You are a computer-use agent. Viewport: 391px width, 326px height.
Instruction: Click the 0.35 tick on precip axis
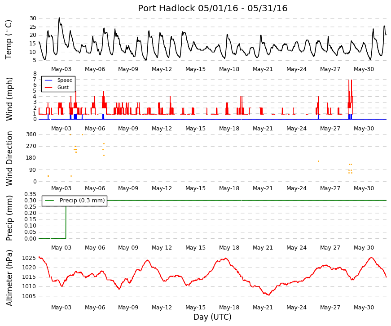30,194
